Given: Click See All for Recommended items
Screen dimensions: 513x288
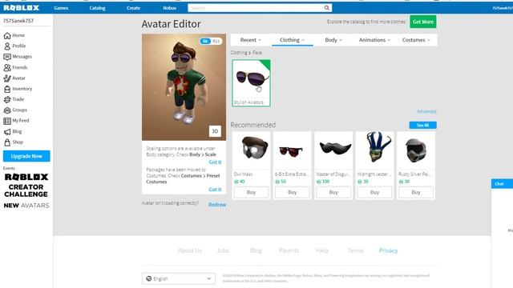Looking at the screenshot, I should [x=422, y=125].
